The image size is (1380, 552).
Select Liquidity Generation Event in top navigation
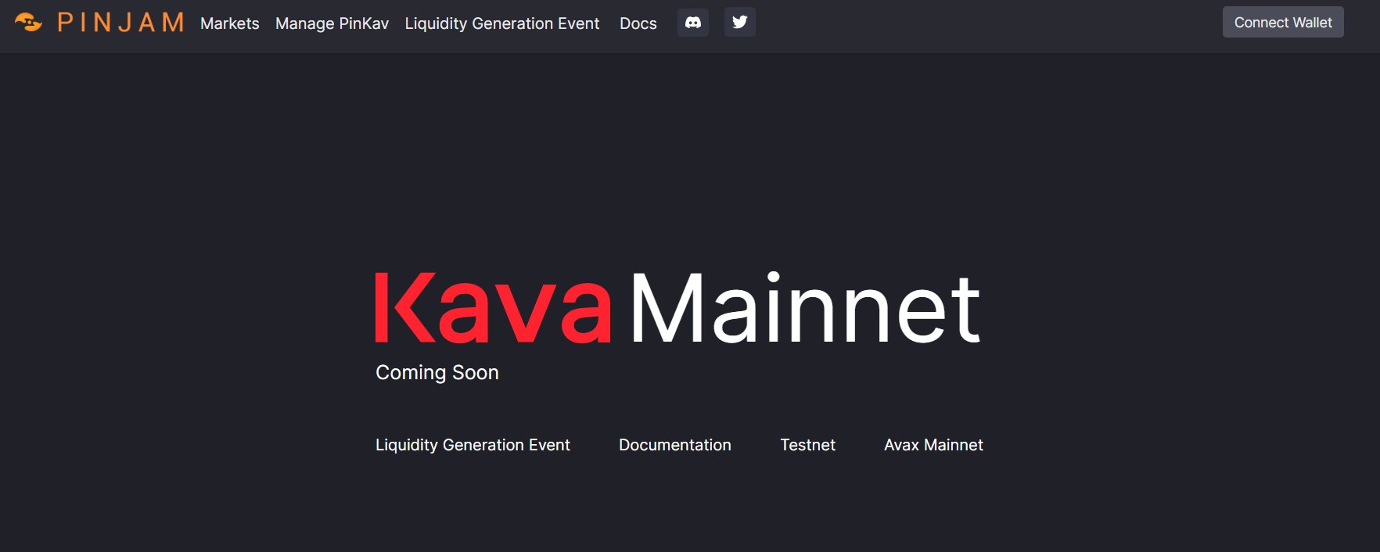click(x=502, y=23)
